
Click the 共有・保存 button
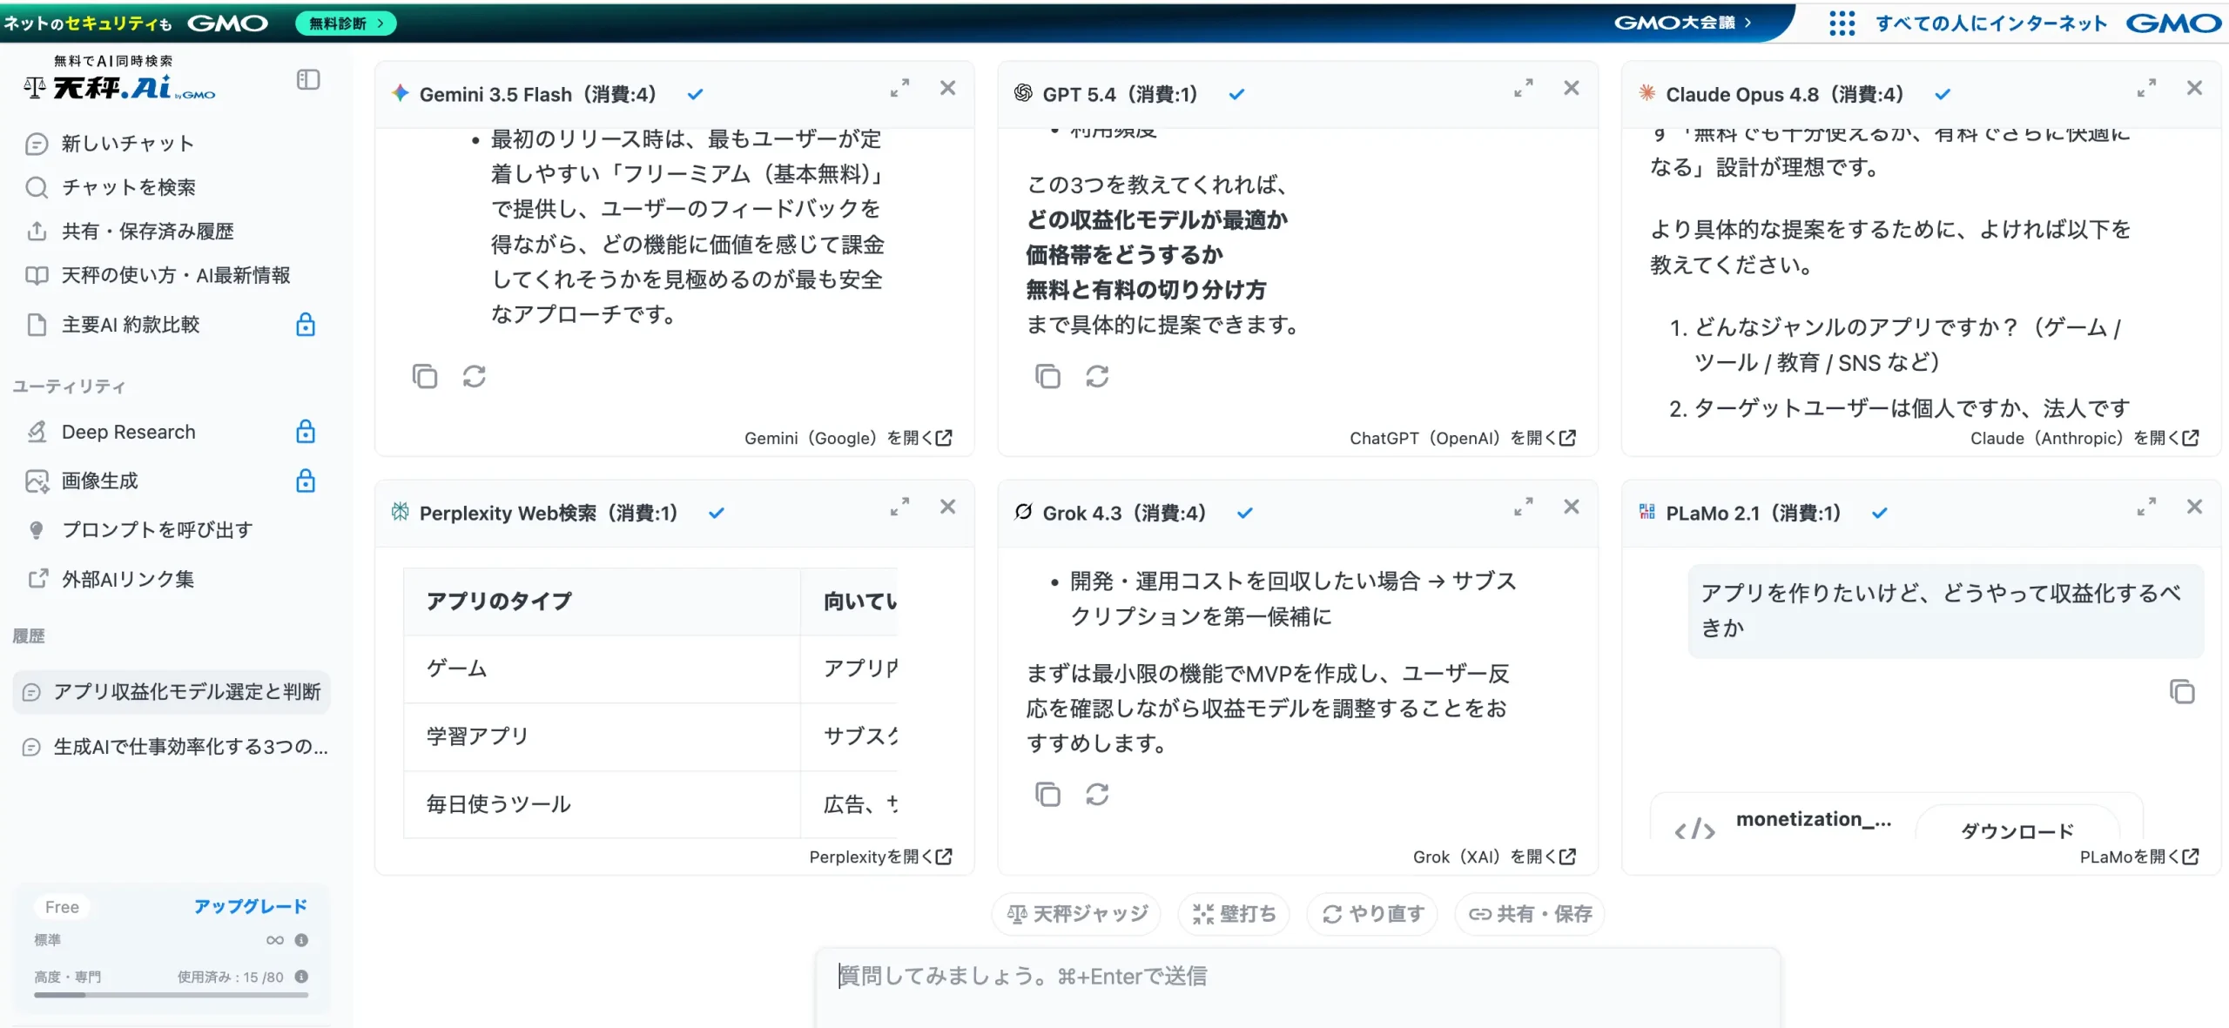click(x=1530, y=914)
